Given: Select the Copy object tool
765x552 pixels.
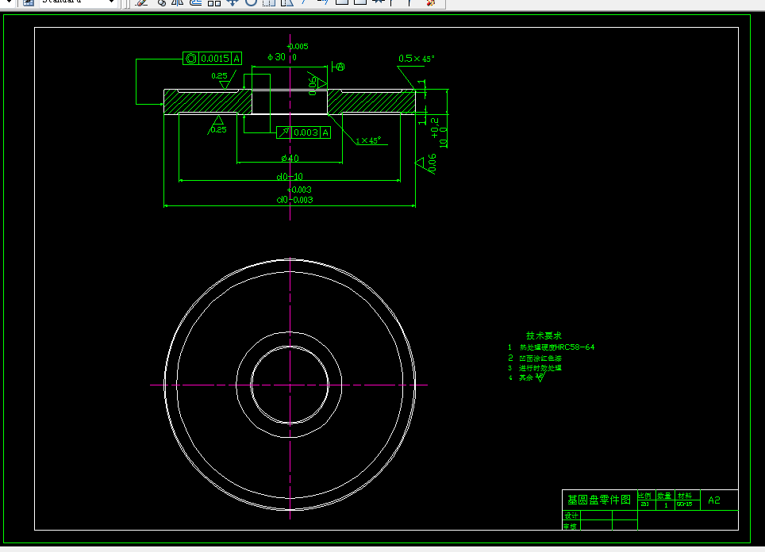Looking at the screenshot, I should pos(161,2).
